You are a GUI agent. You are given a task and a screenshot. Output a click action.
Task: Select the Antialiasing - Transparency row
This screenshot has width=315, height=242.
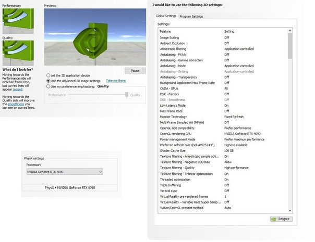tap(223, 77)
